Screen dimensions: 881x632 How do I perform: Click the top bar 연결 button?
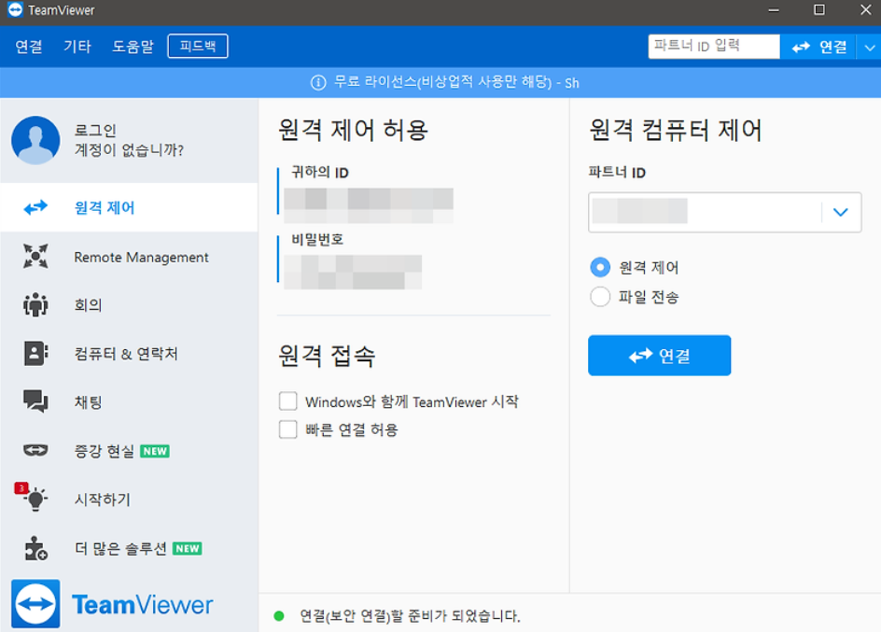coord(818,47)
